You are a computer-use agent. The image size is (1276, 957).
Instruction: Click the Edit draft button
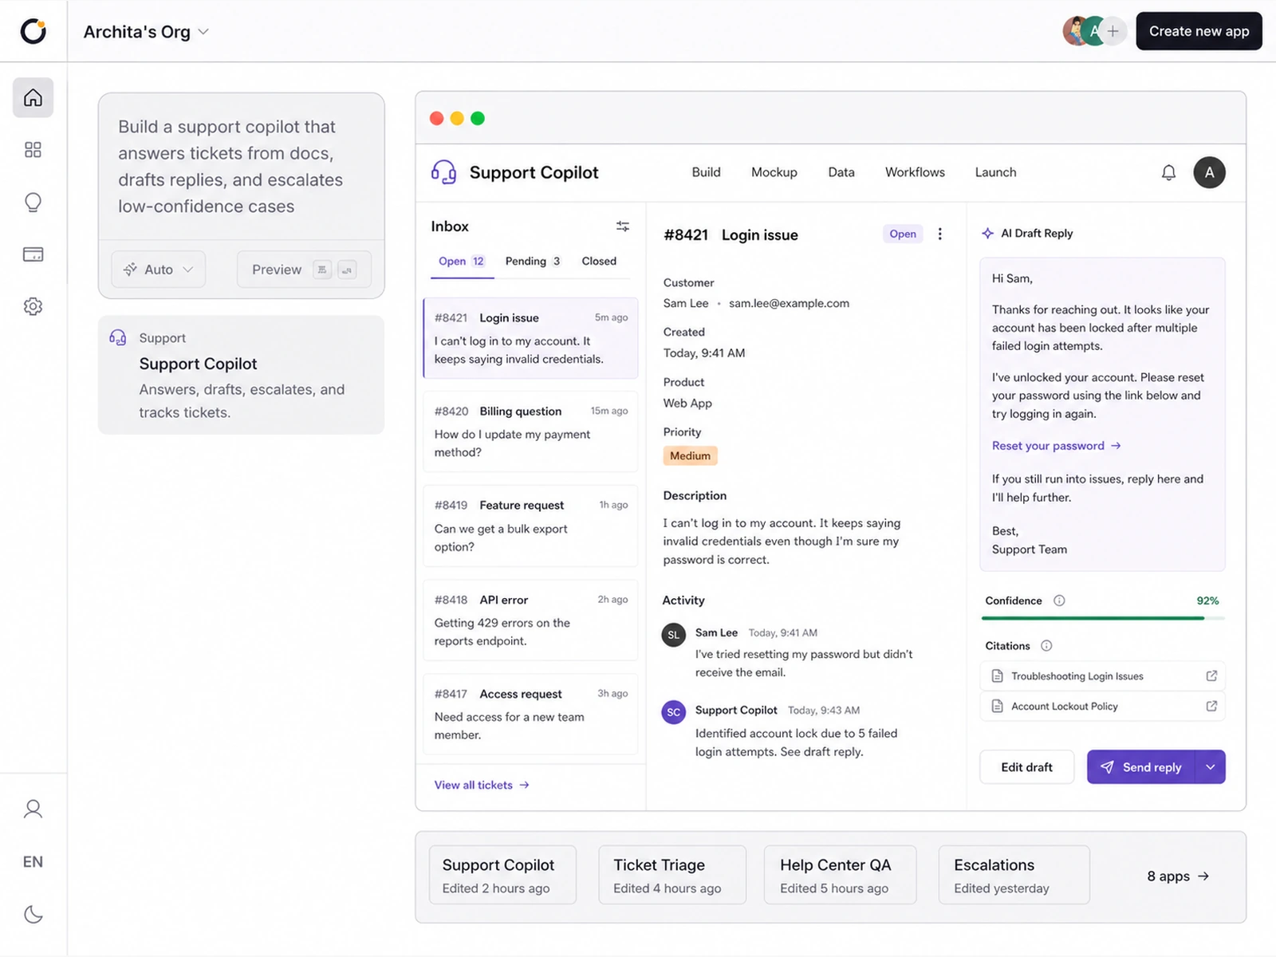1026,767
